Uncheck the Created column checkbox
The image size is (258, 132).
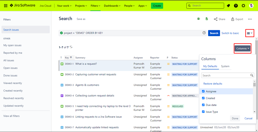[203, 98]
